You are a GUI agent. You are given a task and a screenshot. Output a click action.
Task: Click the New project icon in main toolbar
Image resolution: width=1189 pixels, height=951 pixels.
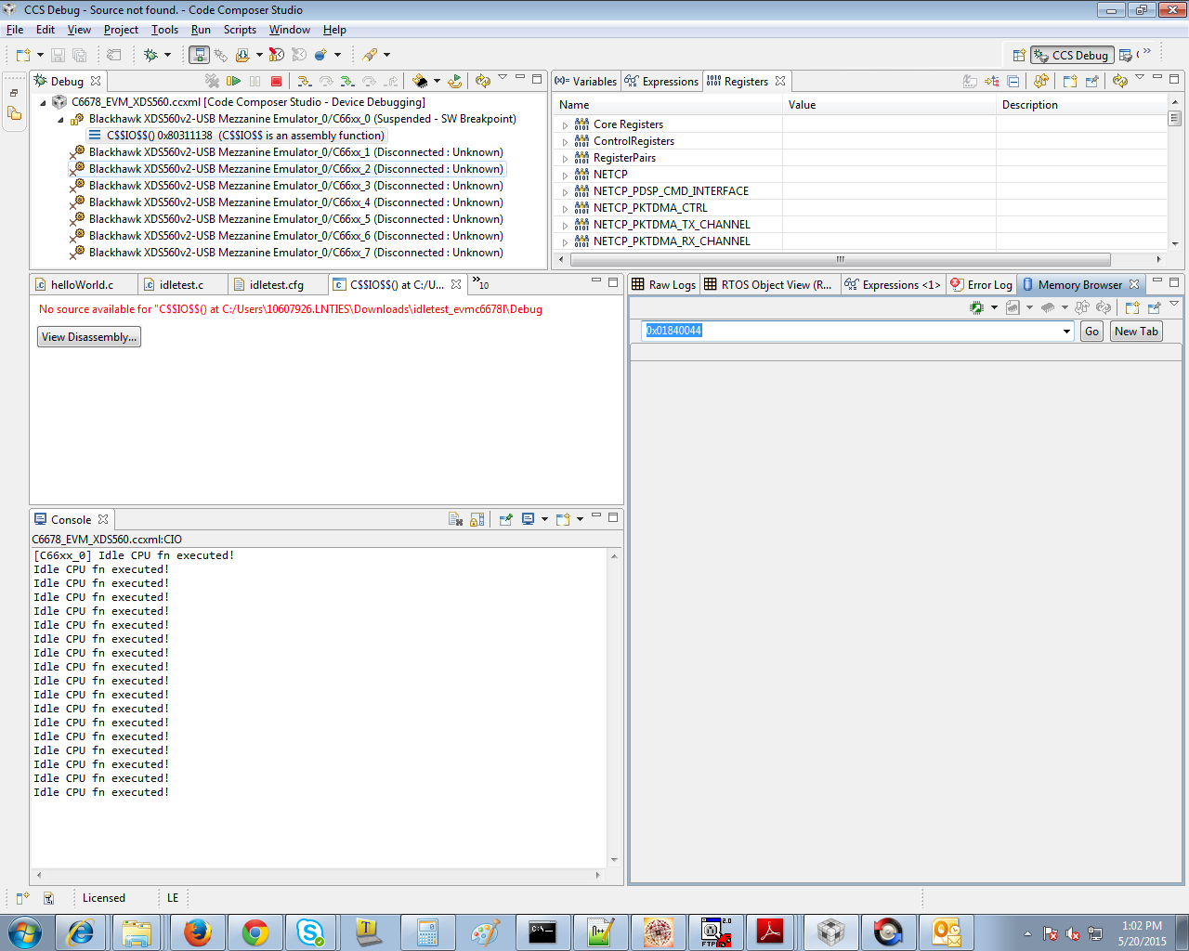[x=23, y=55]
